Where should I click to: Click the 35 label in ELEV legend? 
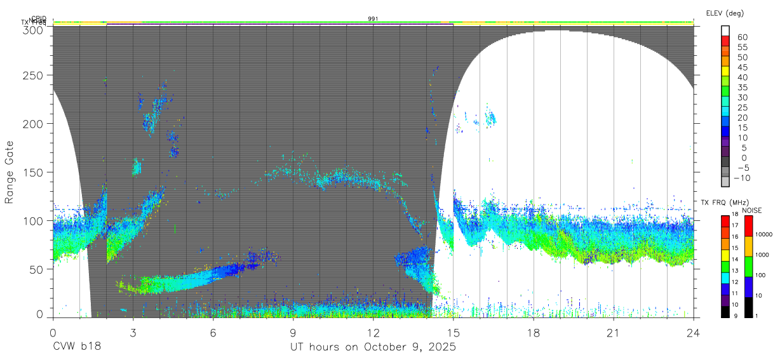point(741,88)
